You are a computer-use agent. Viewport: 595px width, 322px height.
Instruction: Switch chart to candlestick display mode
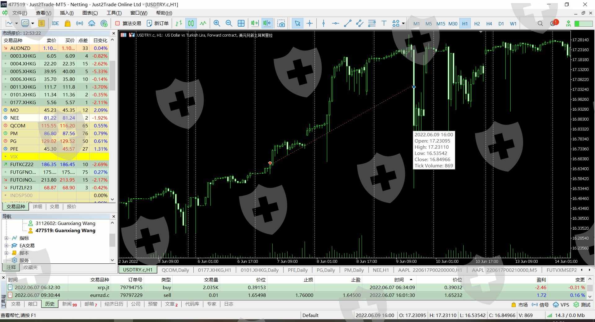[x=191, y=23]
